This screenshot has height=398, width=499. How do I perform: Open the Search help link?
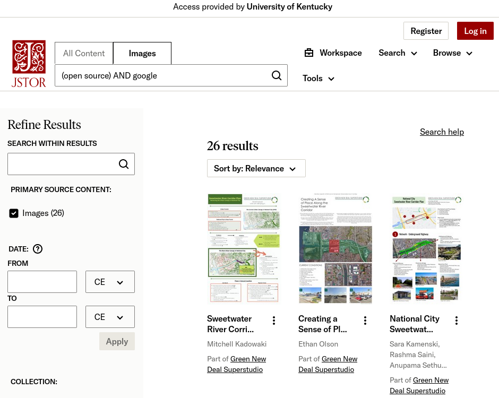click(x=442, y=132)
